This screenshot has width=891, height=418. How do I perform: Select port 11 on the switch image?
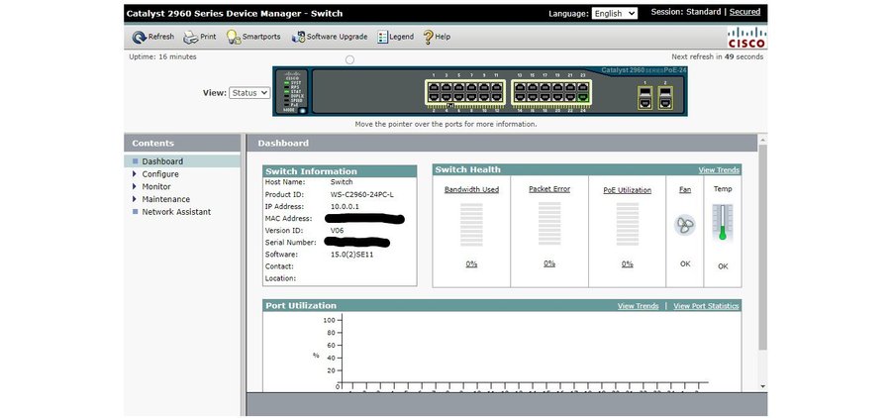click(x=497, y=87)
